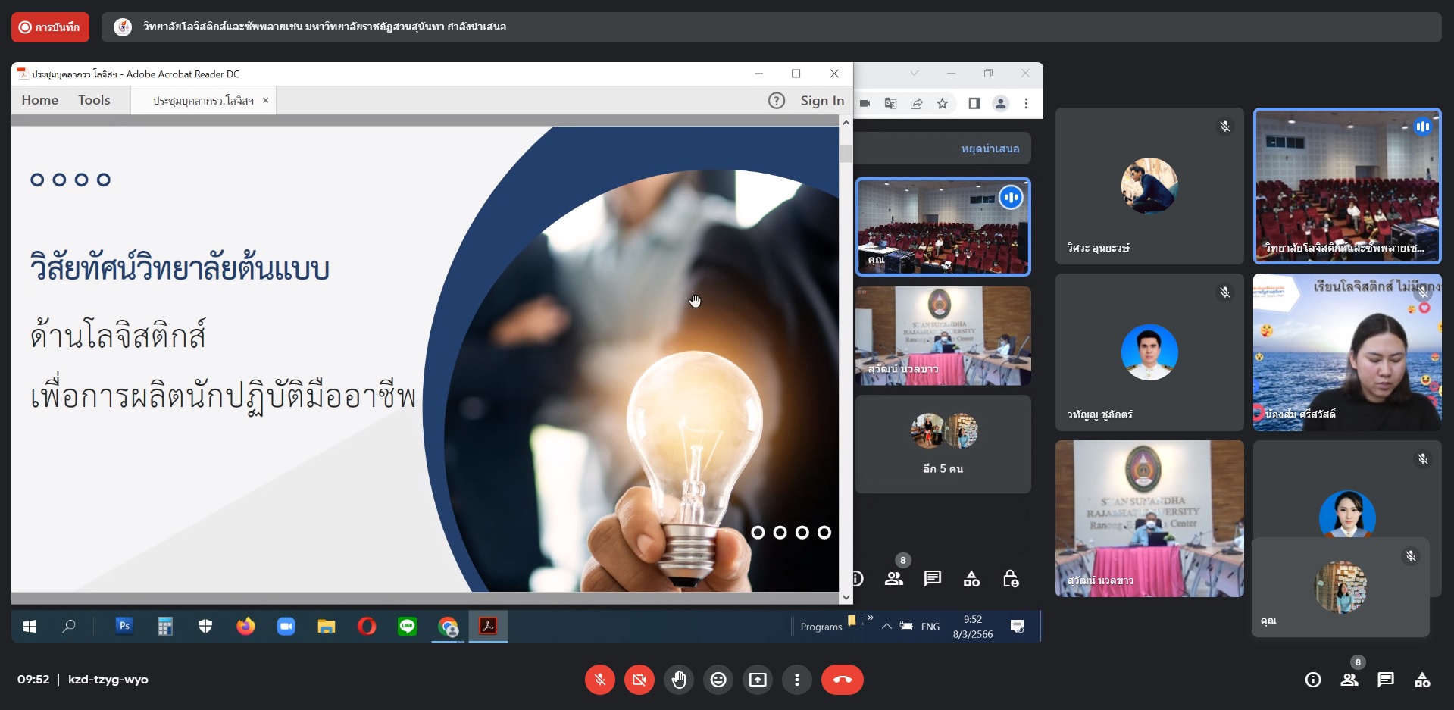Toggle the microphone mute button
The height and width of the screenshot is (710, 1454).
click(599, 680)
